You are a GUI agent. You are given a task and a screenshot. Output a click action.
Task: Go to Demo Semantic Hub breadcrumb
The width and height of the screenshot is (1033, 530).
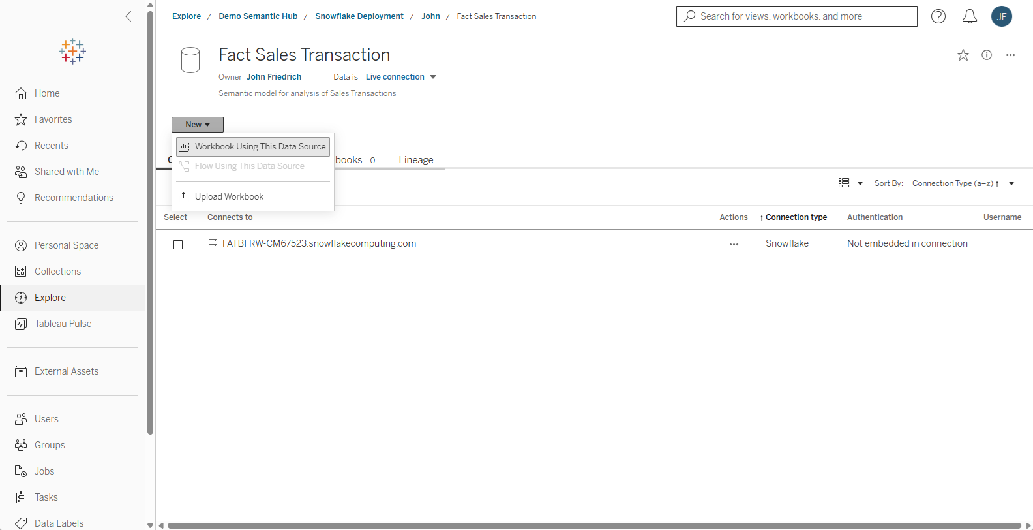258,16
